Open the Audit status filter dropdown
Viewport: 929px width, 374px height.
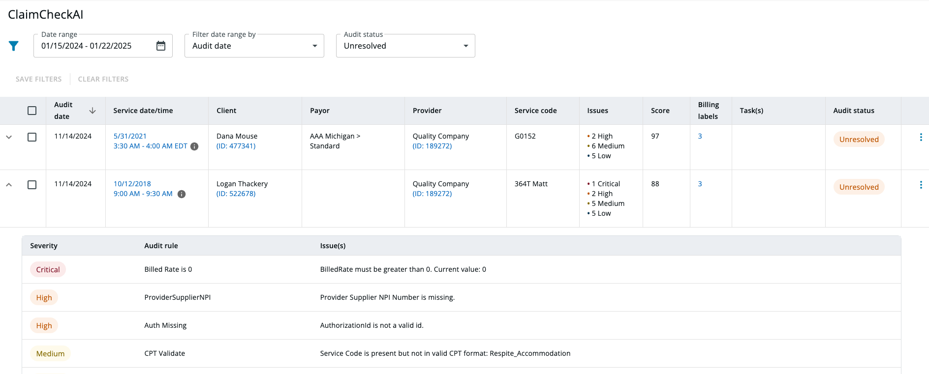(405, 46)
